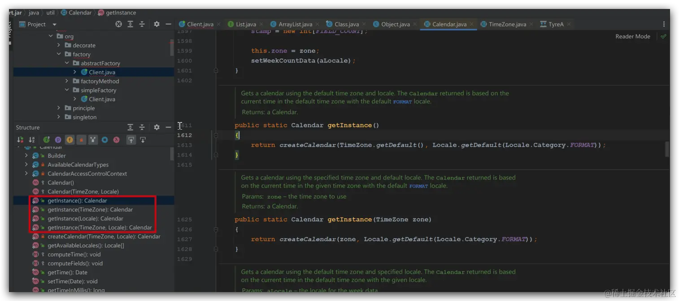Toggle autoscroll to source in Structure
Viewport: 679px width, 301px height.
pos(131,140)
